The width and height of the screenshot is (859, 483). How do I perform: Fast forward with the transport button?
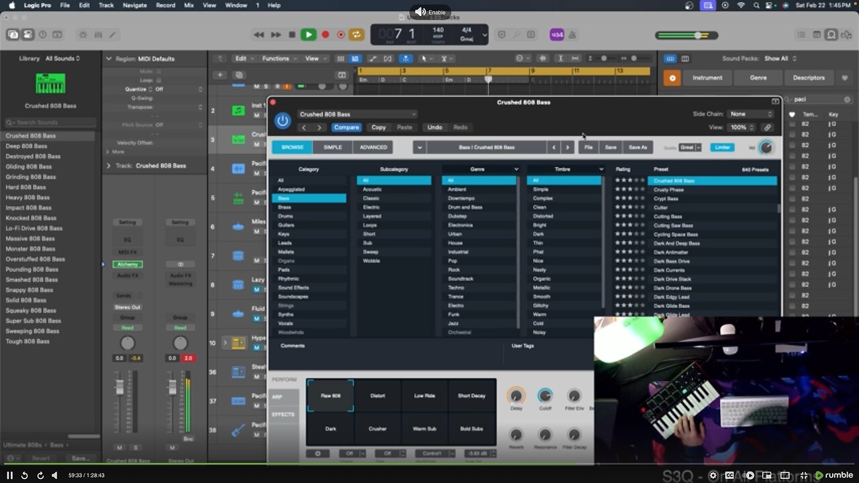pos(276,34)
